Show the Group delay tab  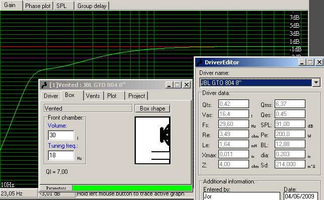point(92,6)
